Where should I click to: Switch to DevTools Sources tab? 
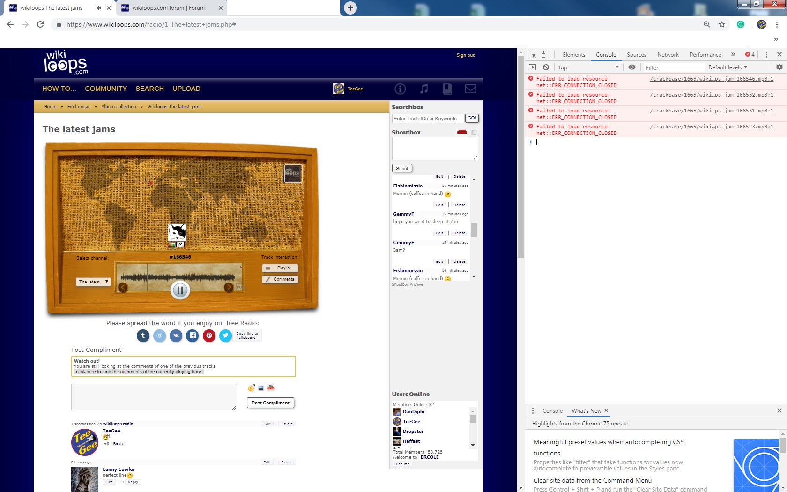click(637, 55)
